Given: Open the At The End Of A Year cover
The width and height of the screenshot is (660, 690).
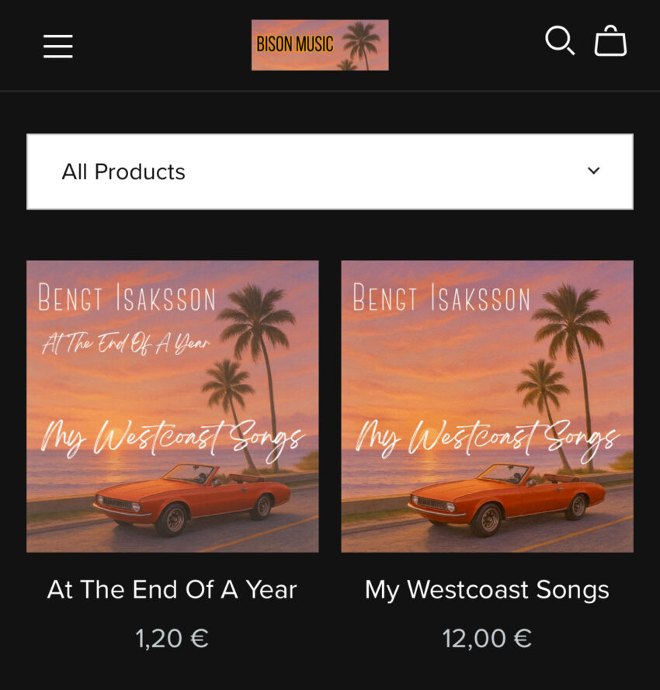Looking at the screenshot, I should tap(172, 406).
